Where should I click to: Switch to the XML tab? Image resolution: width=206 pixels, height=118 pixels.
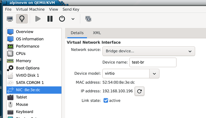pos(97,33)
